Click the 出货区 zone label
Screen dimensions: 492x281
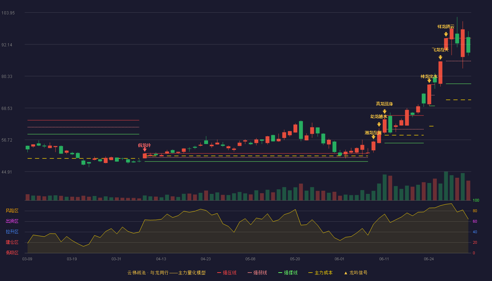[x=12, y=221]
